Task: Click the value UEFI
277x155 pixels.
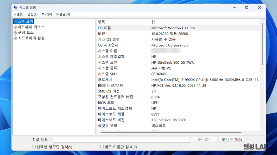Action: 155,103
